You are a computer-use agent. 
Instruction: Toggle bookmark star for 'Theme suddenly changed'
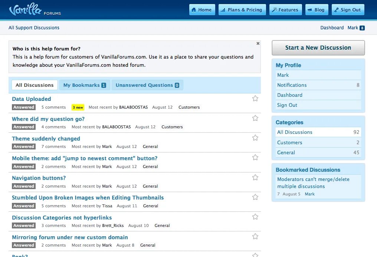pyautogui.click(x=255, y=138)
